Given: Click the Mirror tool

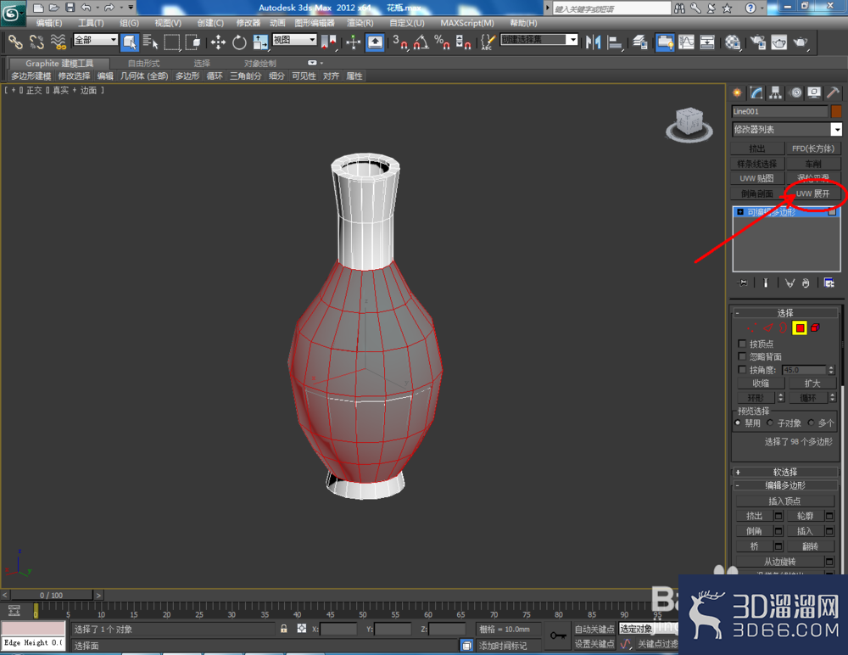Looking at the screenshot, I should (594, 42).
